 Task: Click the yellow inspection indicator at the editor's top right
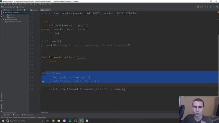pyautogui.click(x=218, y=12)
